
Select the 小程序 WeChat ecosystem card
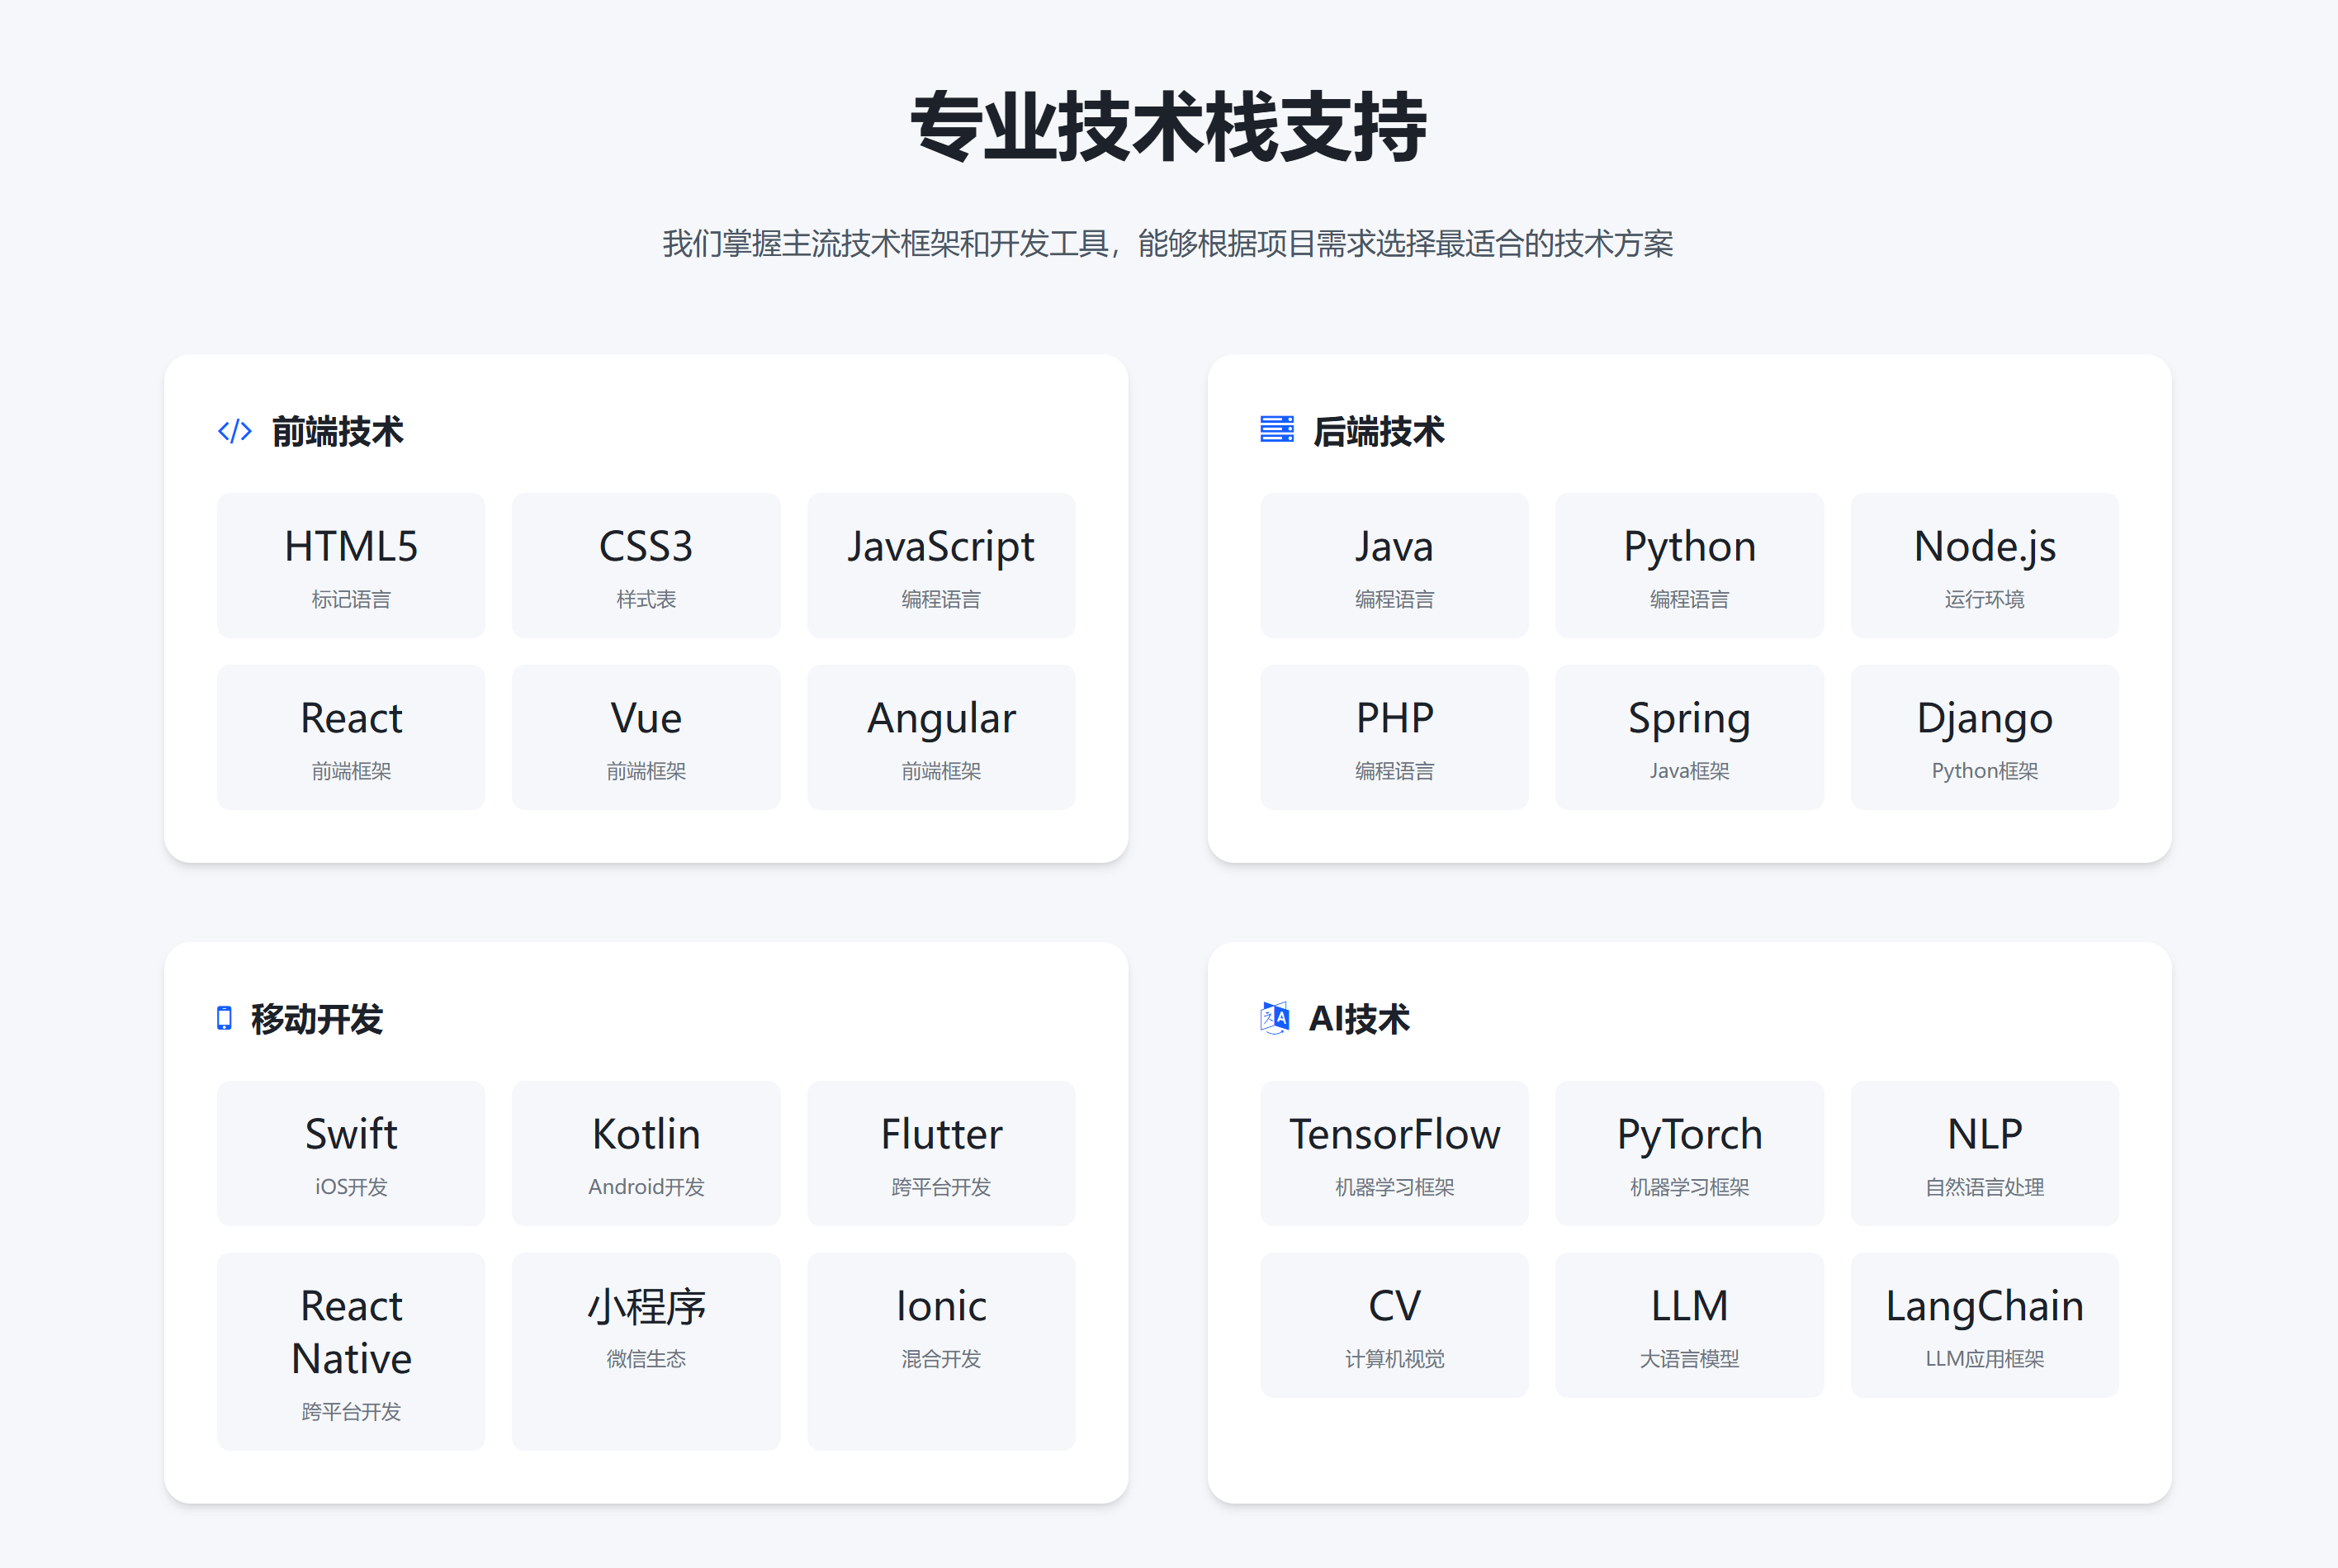(646, 1350)
